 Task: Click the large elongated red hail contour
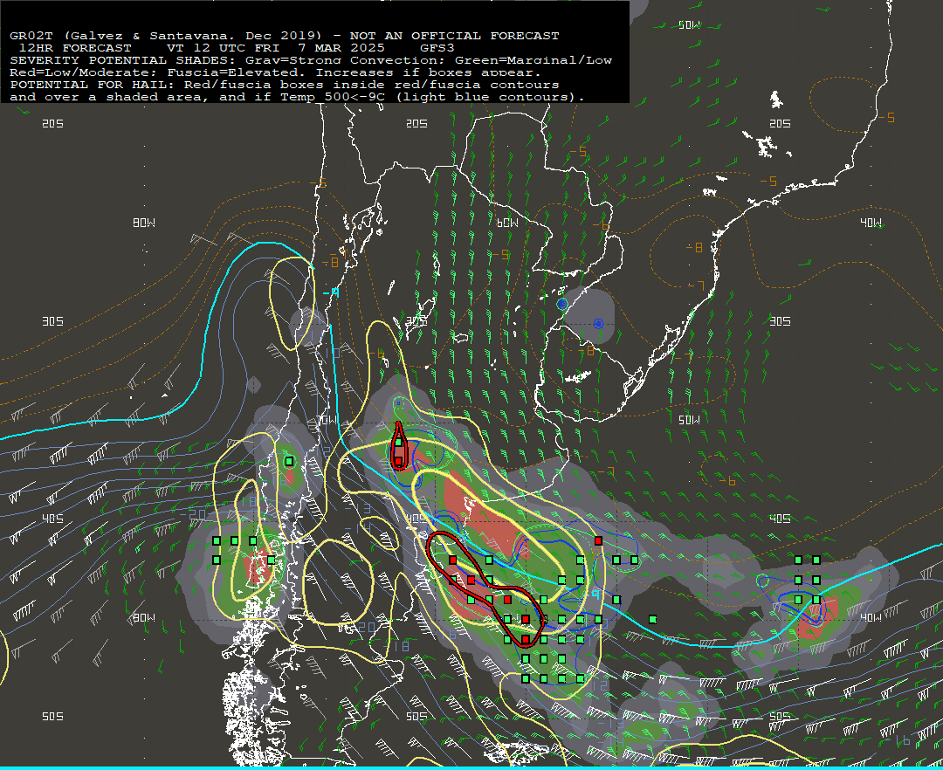click(486, 589)
